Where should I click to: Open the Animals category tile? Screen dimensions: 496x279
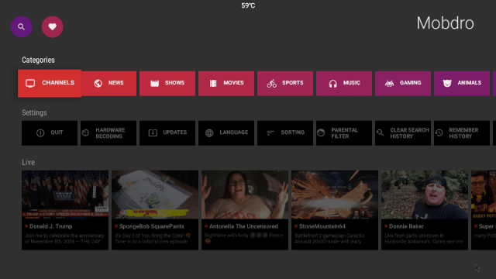click(462, 84)
